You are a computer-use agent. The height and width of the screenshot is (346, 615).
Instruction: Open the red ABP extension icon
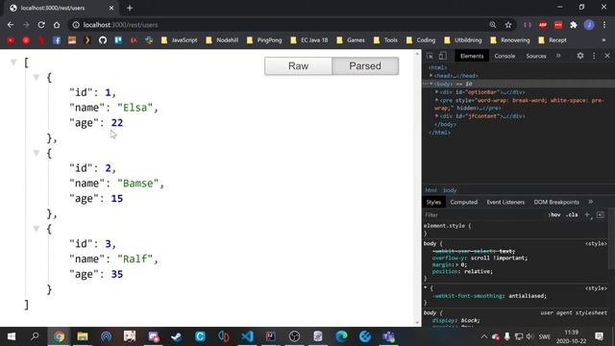coord(543,25)
